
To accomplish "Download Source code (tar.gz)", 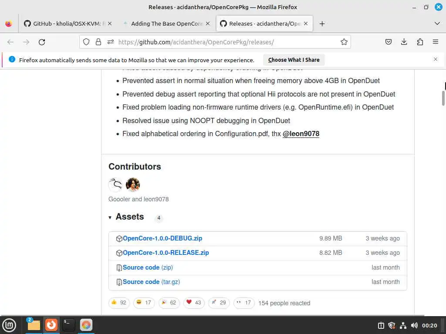I will coord(151,282).
